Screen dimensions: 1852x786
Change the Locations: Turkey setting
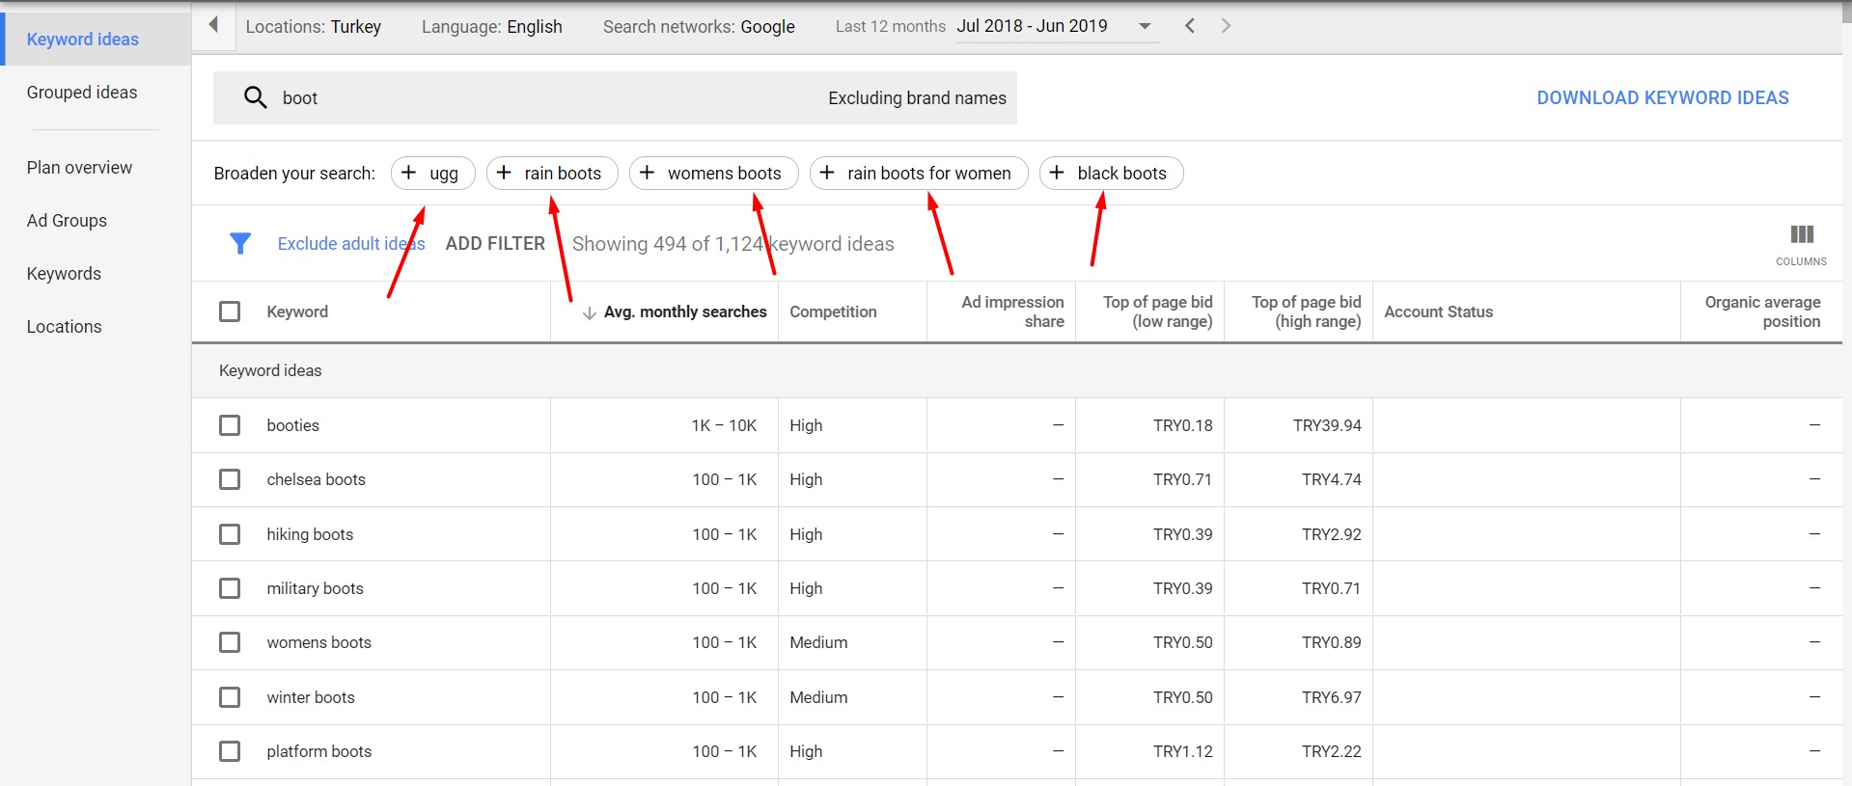click(x=314, y=27)
